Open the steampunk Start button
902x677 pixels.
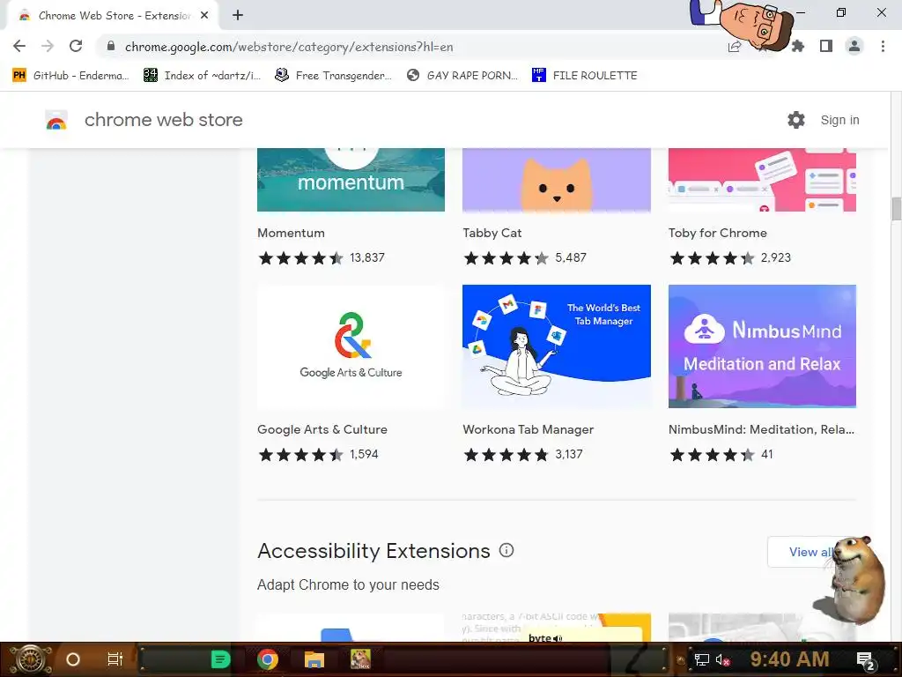[x=30, y=659]
